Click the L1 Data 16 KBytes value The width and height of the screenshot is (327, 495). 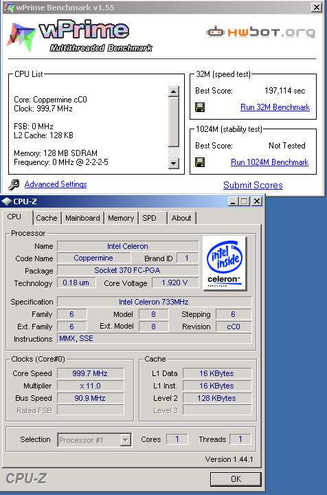(217, 373)
